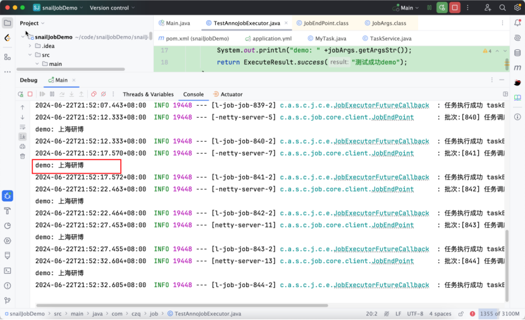Switch to JobEndPoint.class tab
525x320 pixels.
tap(323, 23)
